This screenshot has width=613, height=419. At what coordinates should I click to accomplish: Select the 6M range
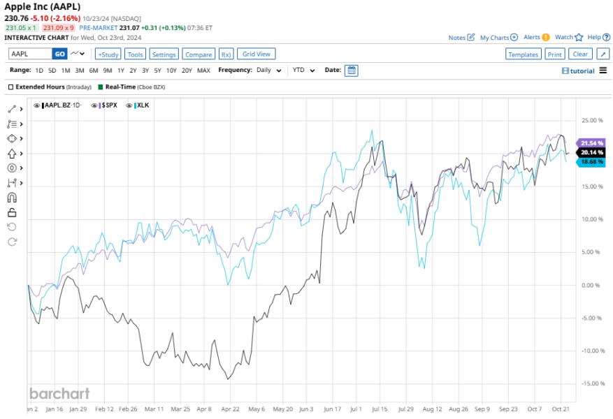tap(94, 71)
